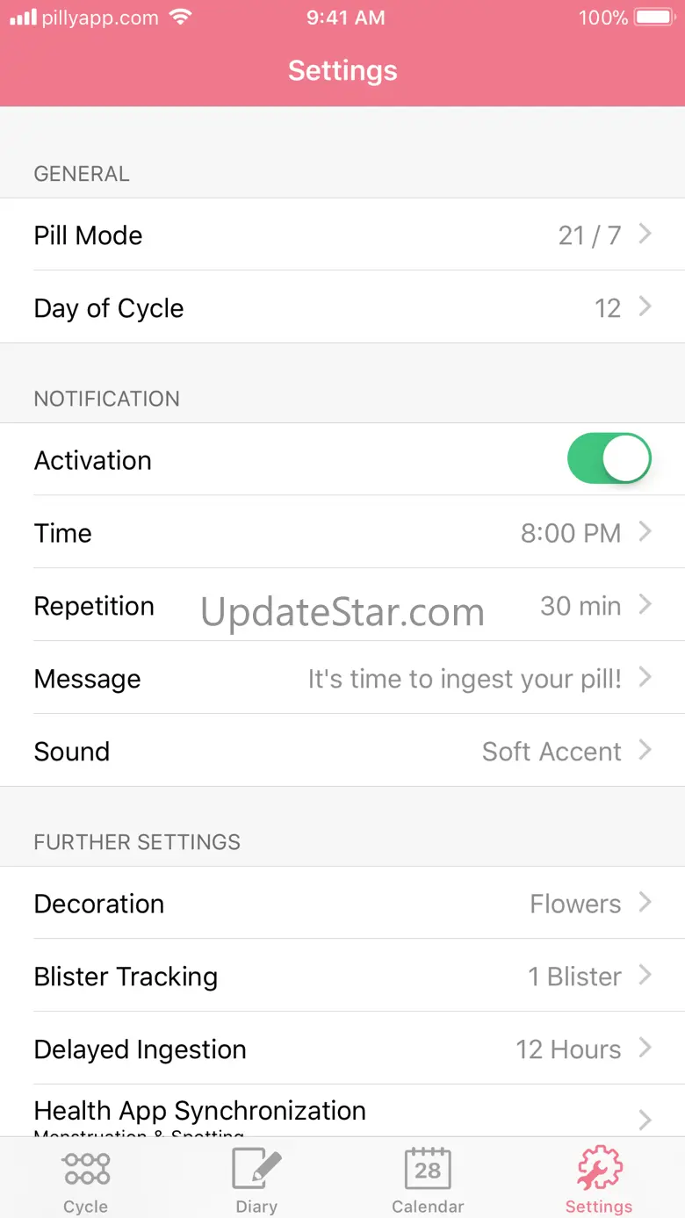Open the Cycle tab icon
The height and width of the screenshot is (1218, 685).
tap(86, 1168)
